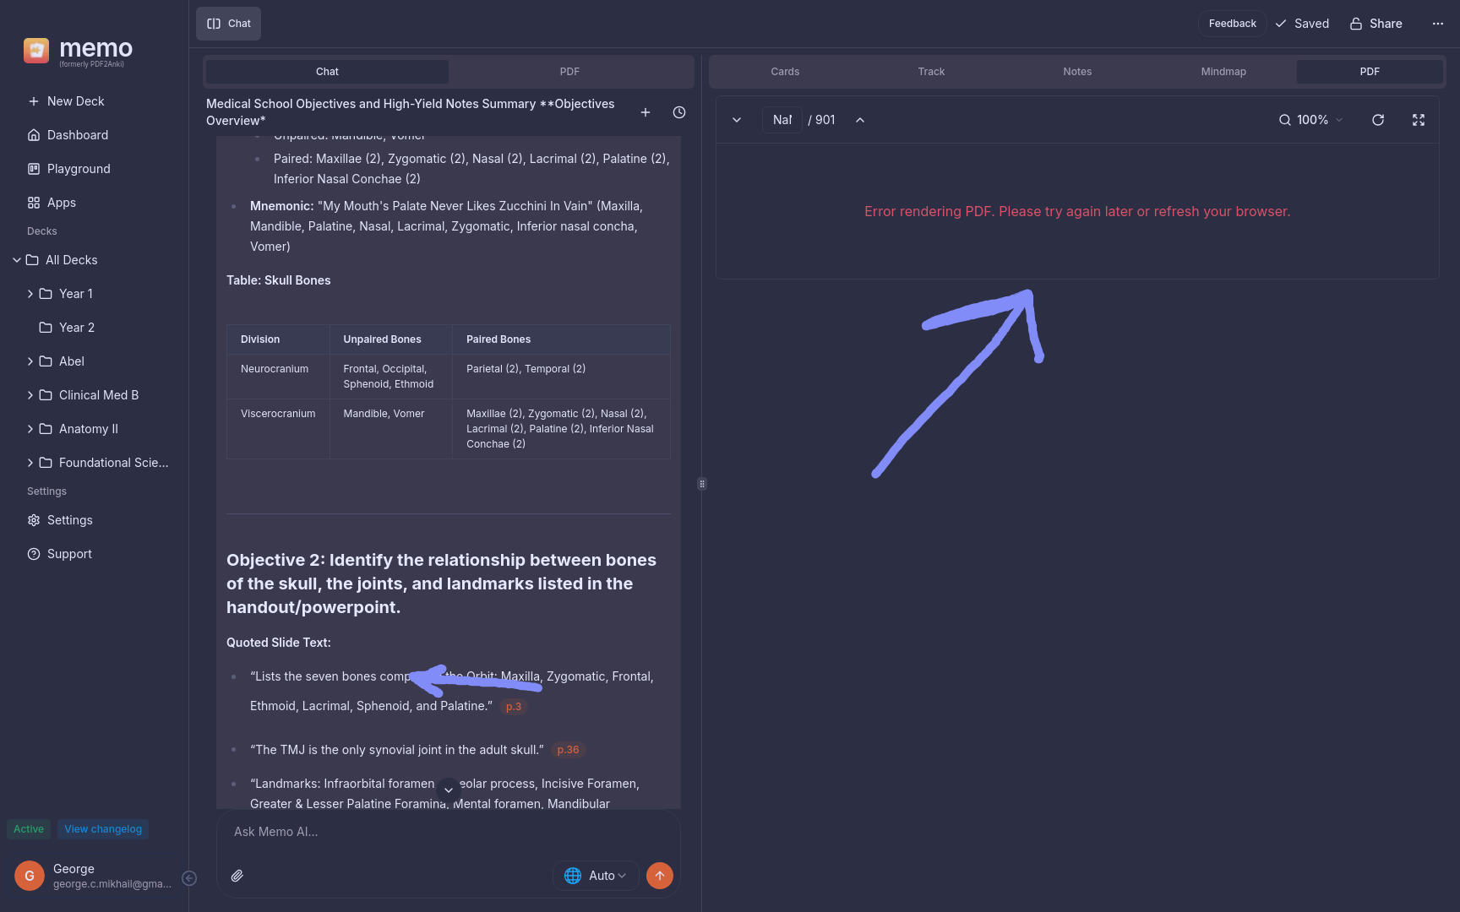Focus the Ask Memo AI input
Viewport: 1460px width, 912px height.
click(x=449, y=832)
